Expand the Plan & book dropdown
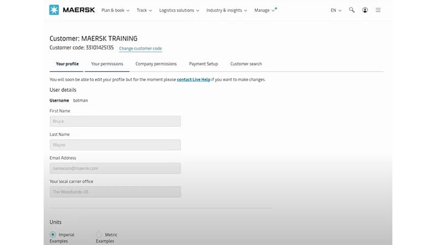 (114, 10)
